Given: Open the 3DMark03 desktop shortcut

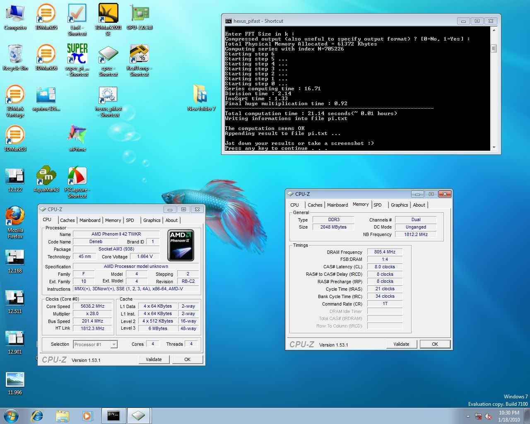Looking at the screenshot, I should 15,138.
